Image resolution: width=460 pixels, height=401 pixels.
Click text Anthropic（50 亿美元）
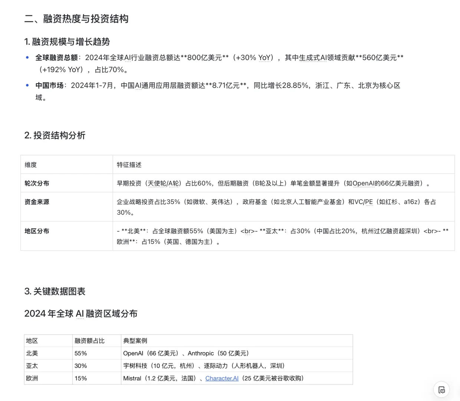pos(220,353)
